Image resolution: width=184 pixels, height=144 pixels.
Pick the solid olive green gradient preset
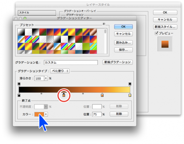[86, 46]
